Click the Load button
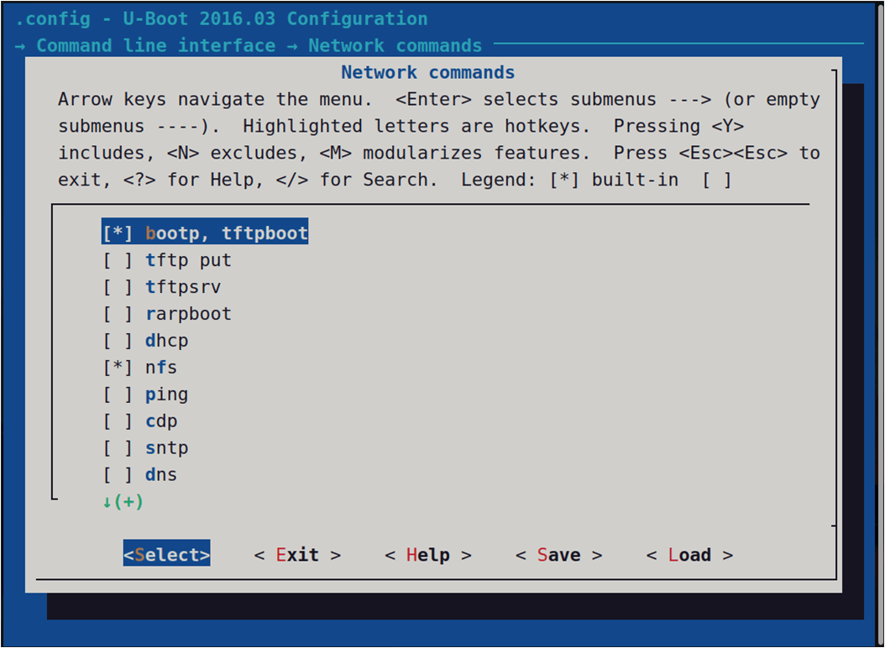This screenshot has height=648, width=885. click(689, 555)
